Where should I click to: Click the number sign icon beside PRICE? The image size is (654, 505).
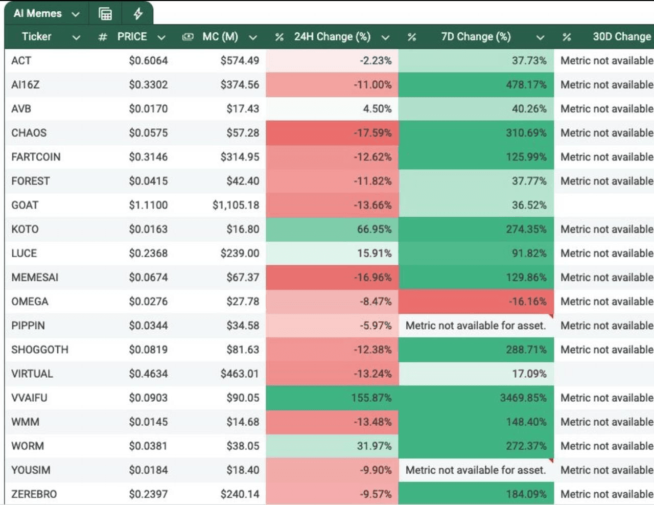(103, 37)
